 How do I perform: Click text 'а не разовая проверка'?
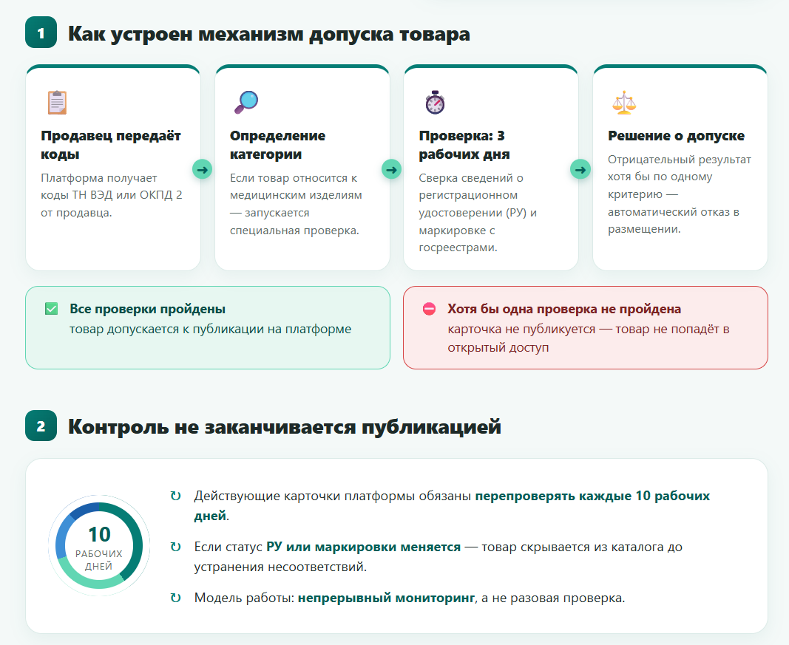(x=553, y=598)
